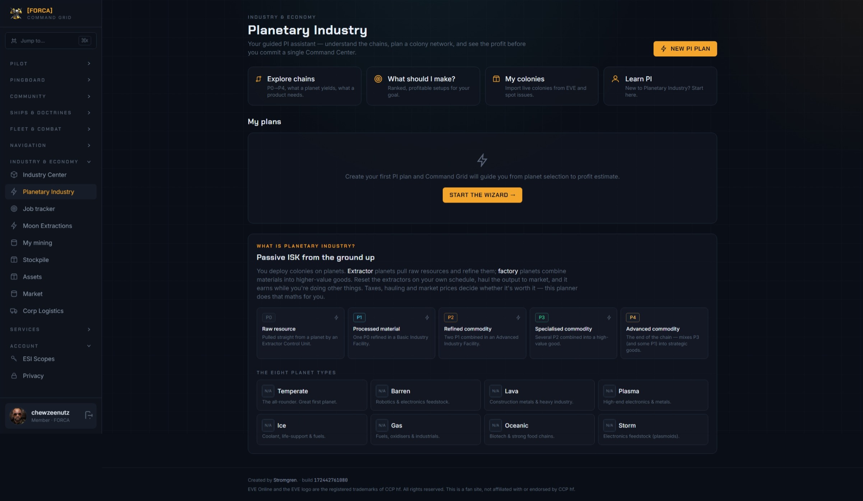Screen dimensions: 863x501
Task: Expand the Navigation sidebar section
Action: pos(51,145)
